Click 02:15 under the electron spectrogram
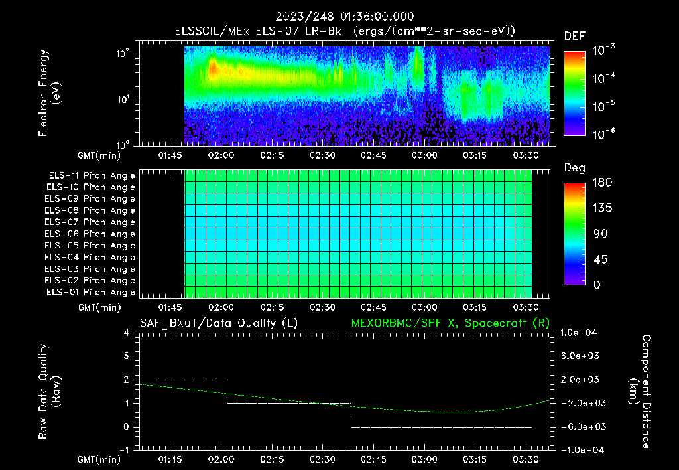The height and width of the screenshot is (470, 679). pos(272,155)
